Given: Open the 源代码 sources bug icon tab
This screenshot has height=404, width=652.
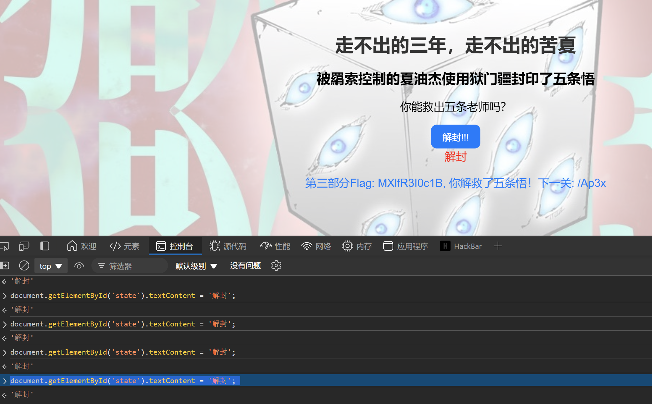Looking at the screenshot, I should [228, 246].
